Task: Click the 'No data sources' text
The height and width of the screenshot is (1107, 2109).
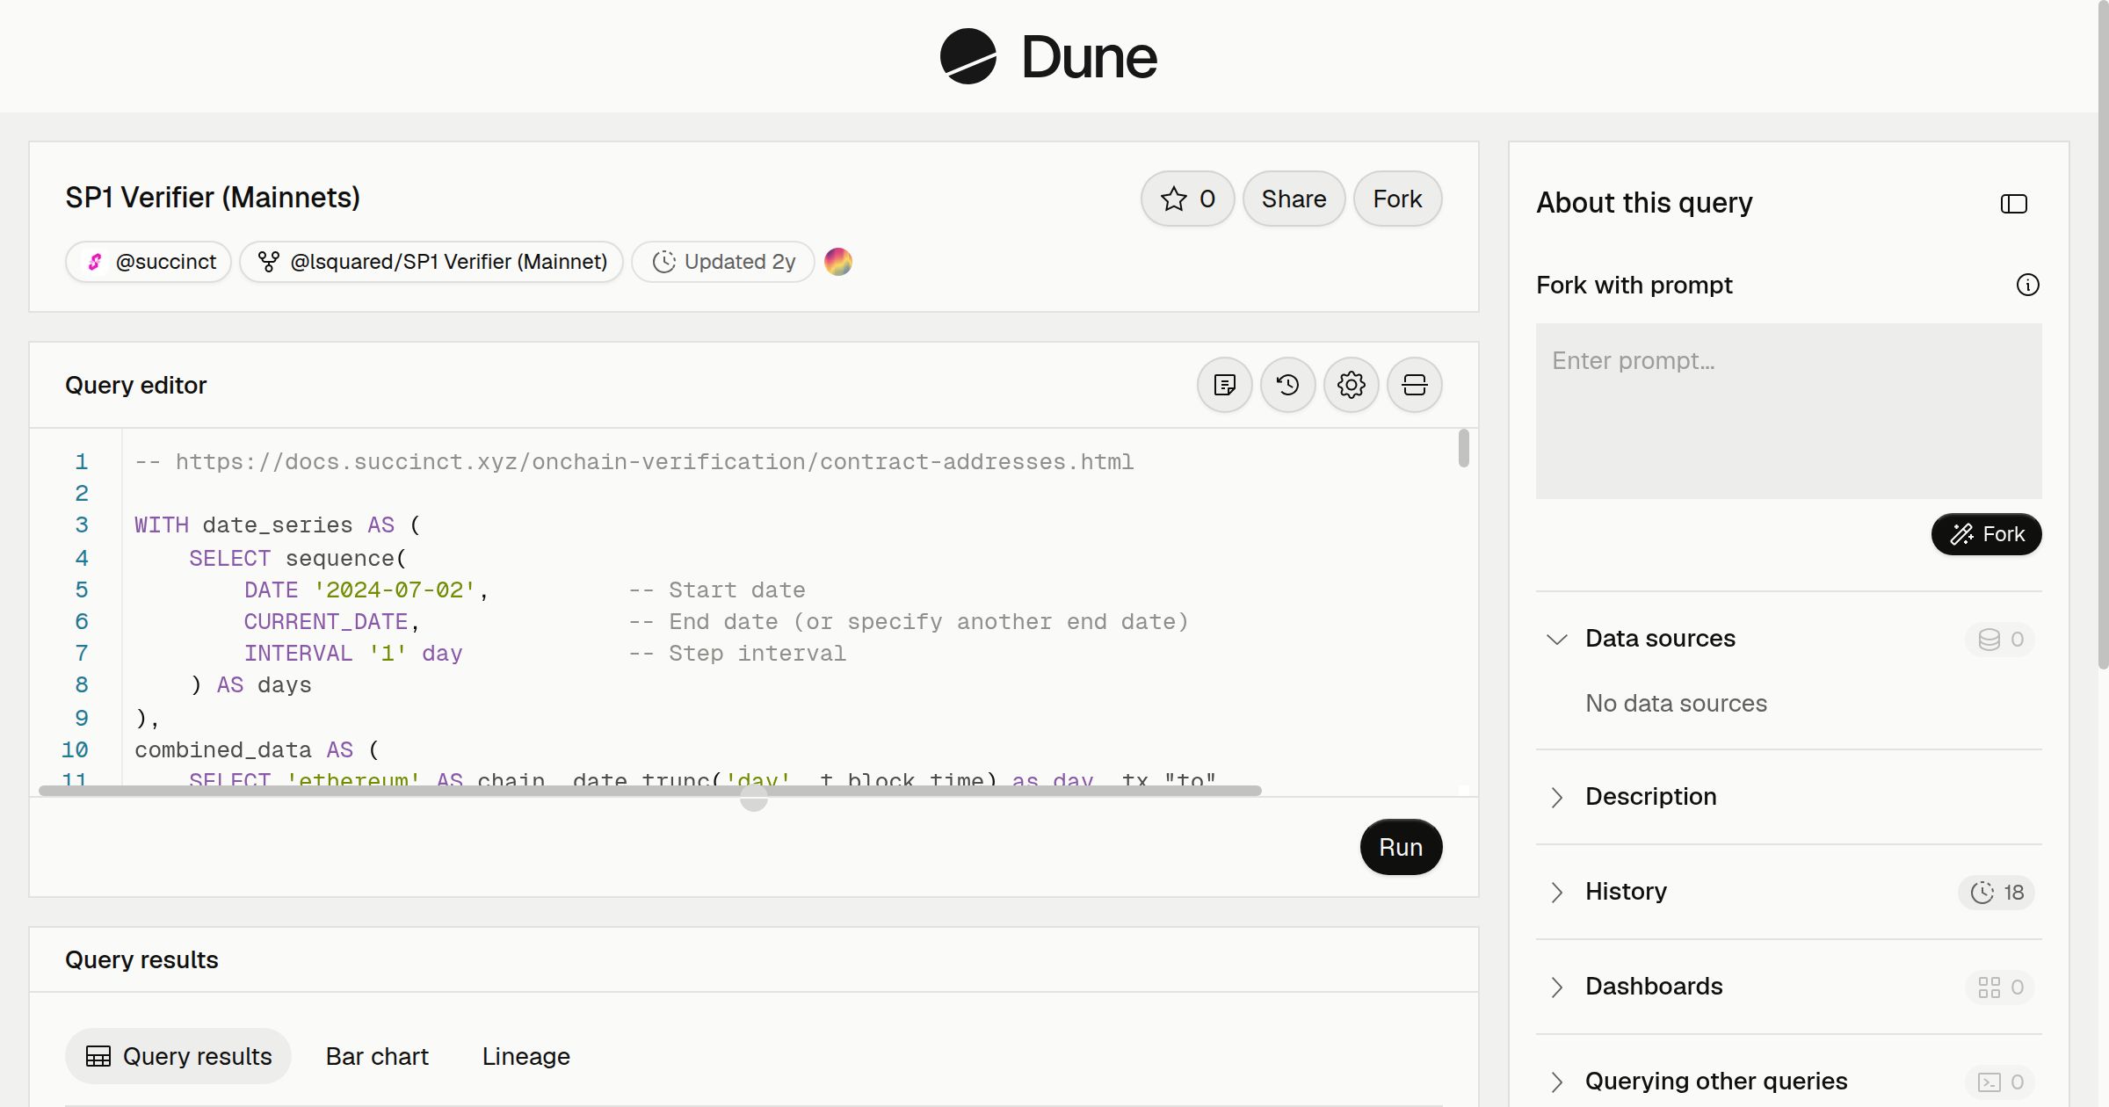Action: point(1676,704)
